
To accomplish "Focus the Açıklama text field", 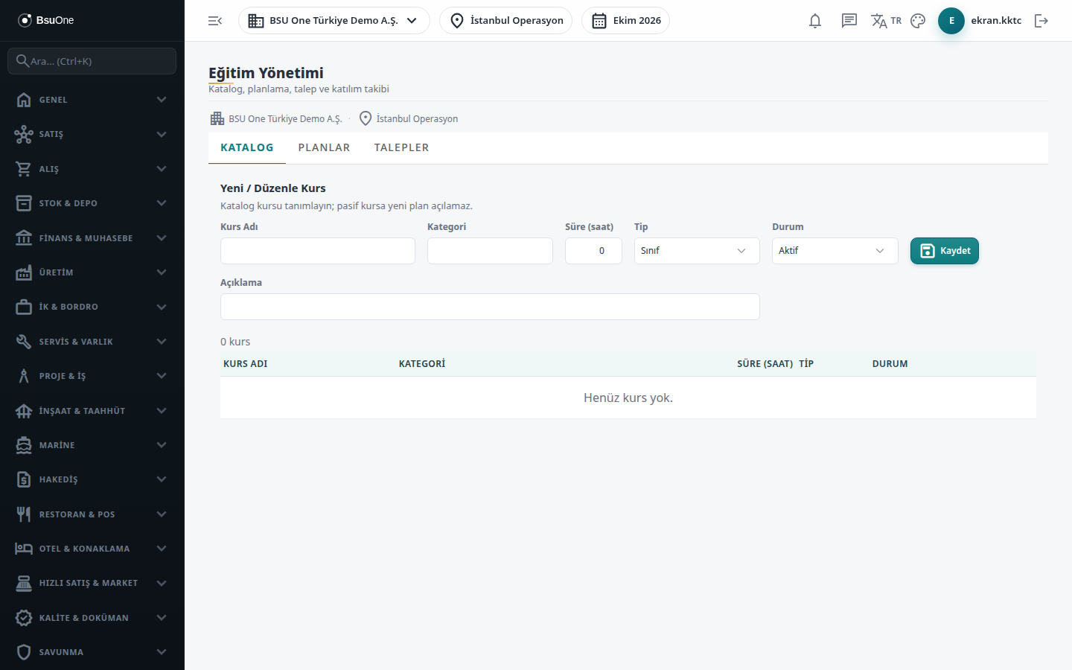I will pyautogui.click(x=490, y=307).
